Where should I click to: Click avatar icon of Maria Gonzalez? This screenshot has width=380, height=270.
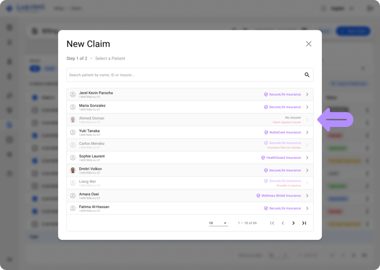coord(73,107)
